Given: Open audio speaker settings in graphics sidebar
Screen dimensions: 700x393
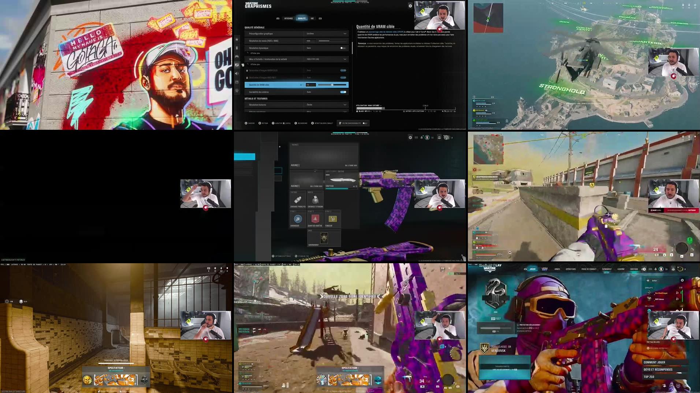Looking at the screenshot, I should coord(237,73).
